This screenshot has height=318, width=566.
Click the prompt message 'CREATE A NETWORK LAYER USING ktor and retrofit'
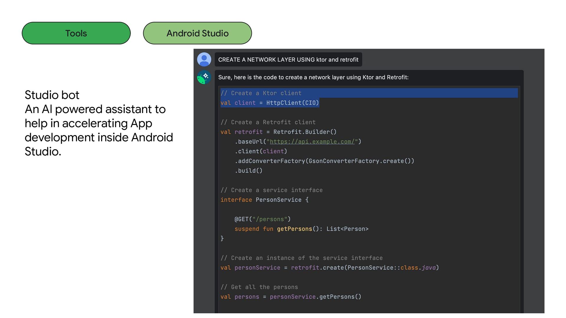click(x=288, y=59)
